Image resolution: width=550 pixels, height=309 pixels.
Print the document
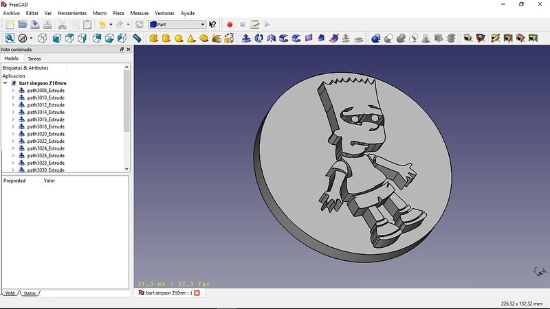tap(47, 25)
